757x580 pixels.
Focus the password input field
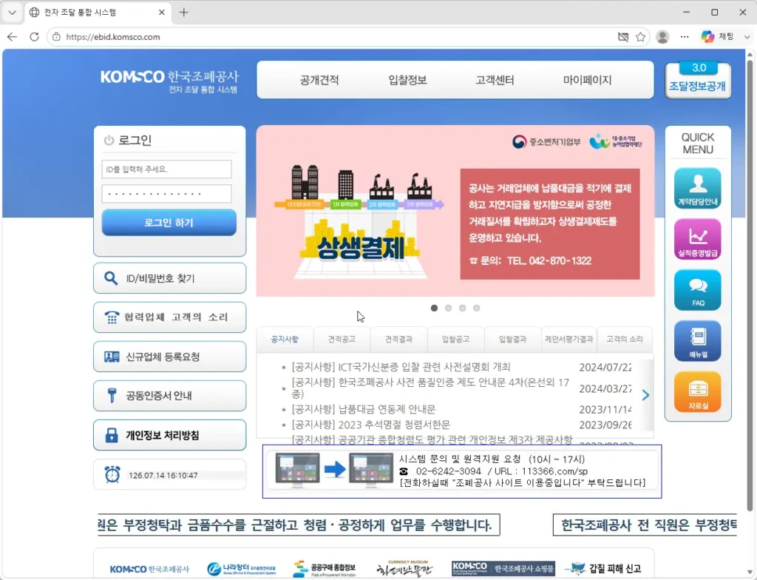coord(166,194)
